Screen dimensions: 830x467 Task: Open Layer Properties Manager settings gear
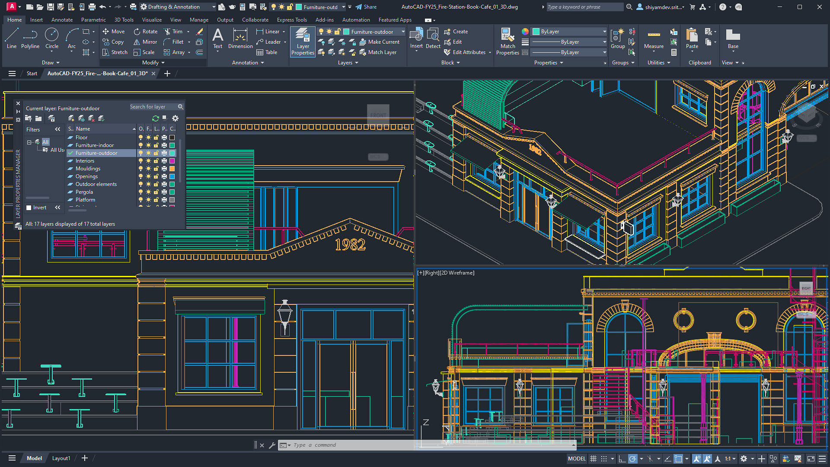175,118
